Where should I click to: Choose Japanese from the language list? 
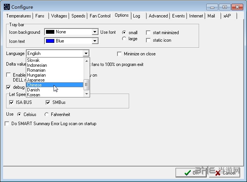[55, 80]
